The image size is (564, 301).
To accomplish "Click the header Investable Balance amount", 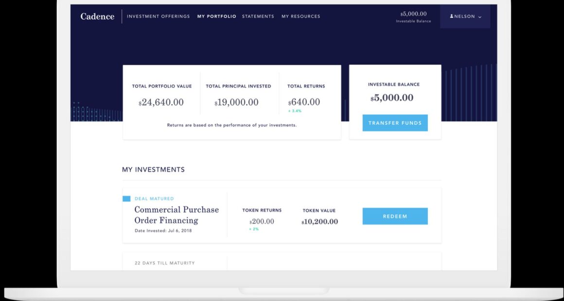I will (413, 14).
